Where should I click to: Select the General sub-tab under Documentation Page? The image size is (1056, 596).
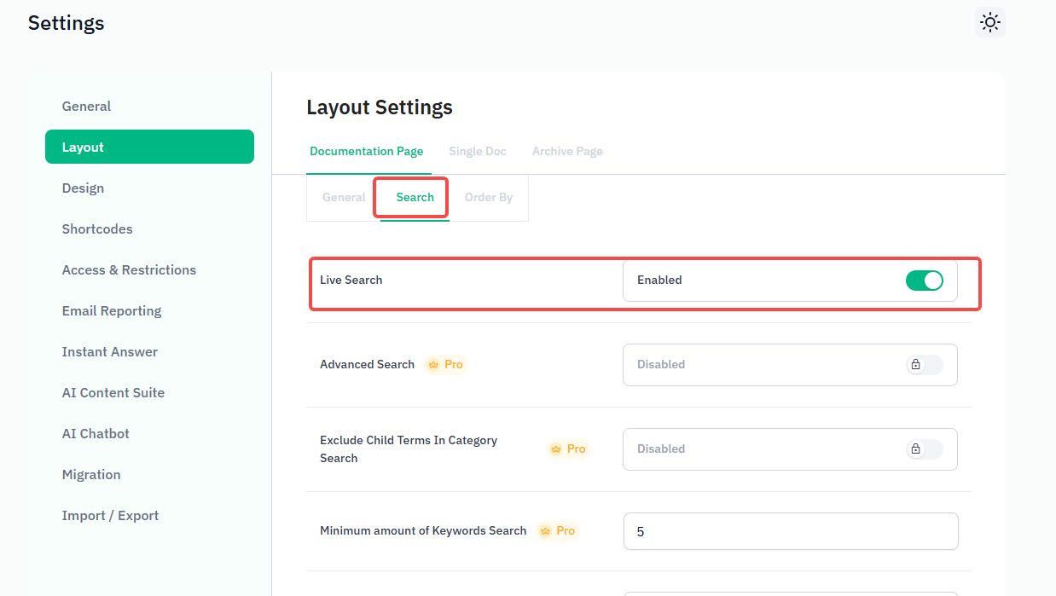(344, 197)
